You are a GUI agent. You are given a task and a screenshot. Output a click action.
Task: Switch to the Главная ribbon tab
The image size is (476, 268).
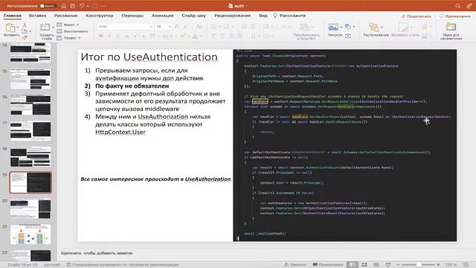click(13, 16)
